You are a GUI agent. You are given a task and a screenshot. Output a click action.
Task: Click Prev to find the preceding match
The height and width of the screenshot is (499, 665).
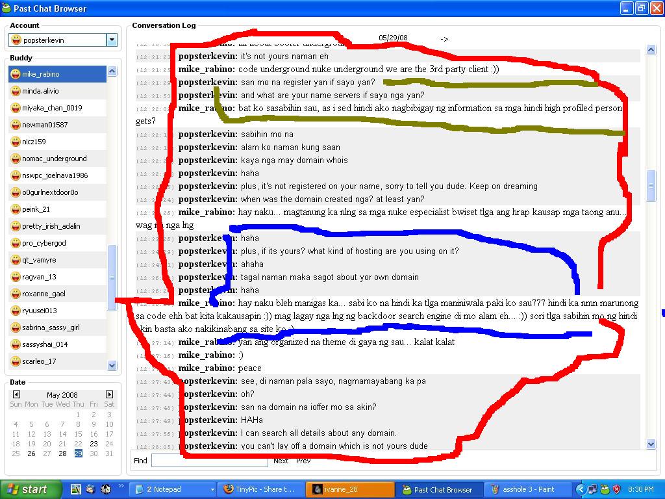pyautogui.click(x=303, y=461)
